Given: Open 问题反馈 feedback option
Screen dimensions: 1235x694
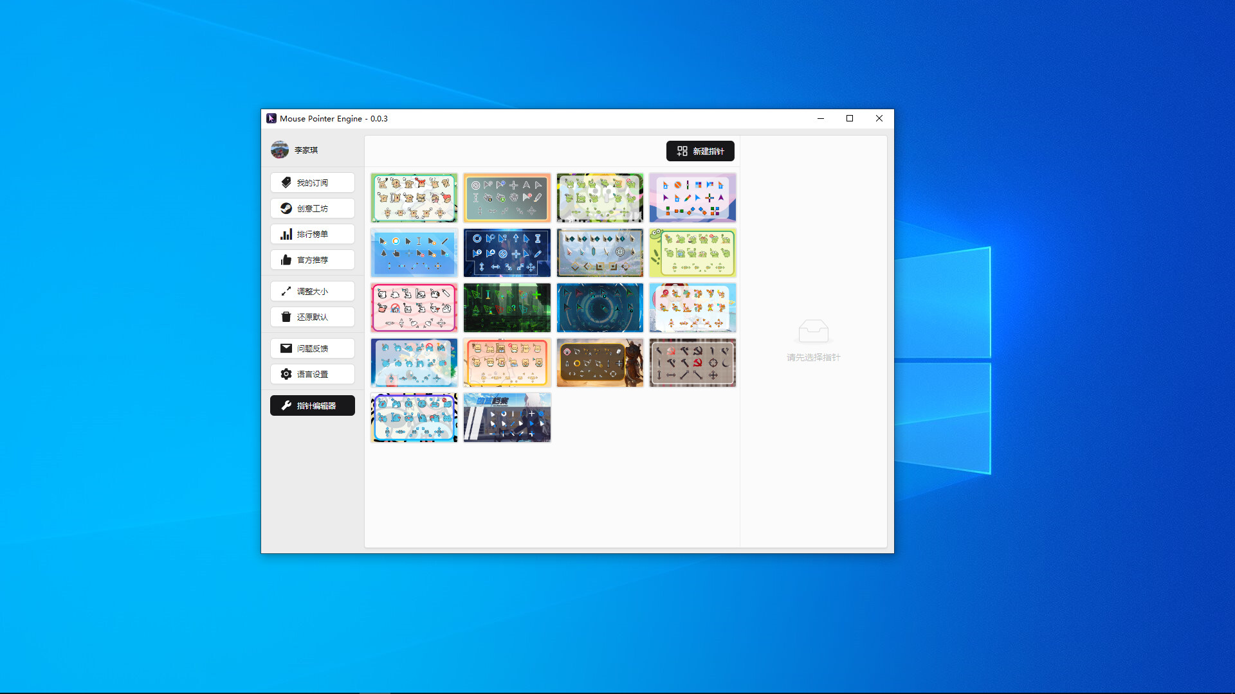Looking at the screenshot, I should (312, 348).
